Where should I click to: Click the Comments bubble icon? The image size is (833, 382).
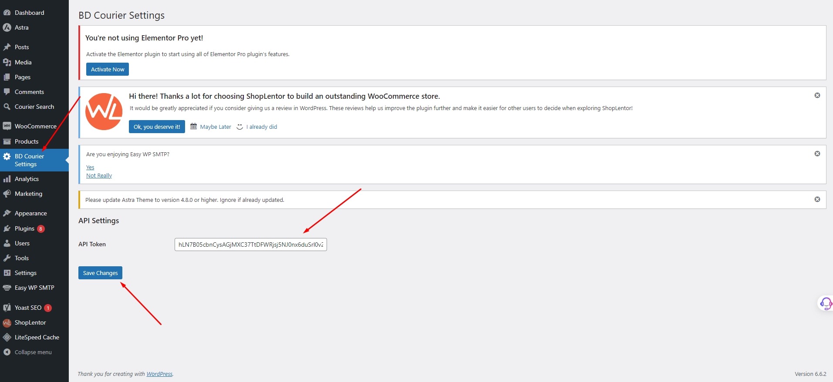(7, 92)
